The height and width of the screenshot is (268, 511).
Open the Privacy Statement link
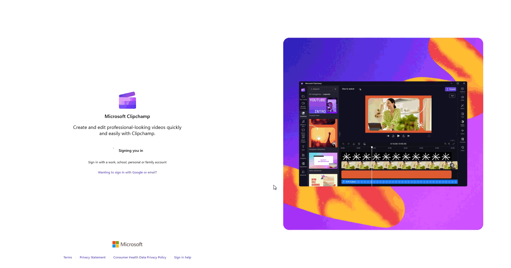(x=93, y=257)
